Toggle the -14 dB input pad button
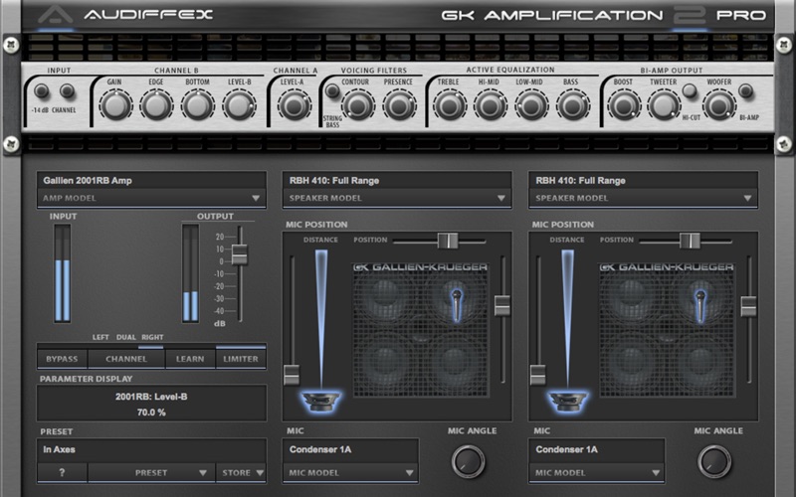The height and width of the screenshot is (497, 796). click(41, 91)
